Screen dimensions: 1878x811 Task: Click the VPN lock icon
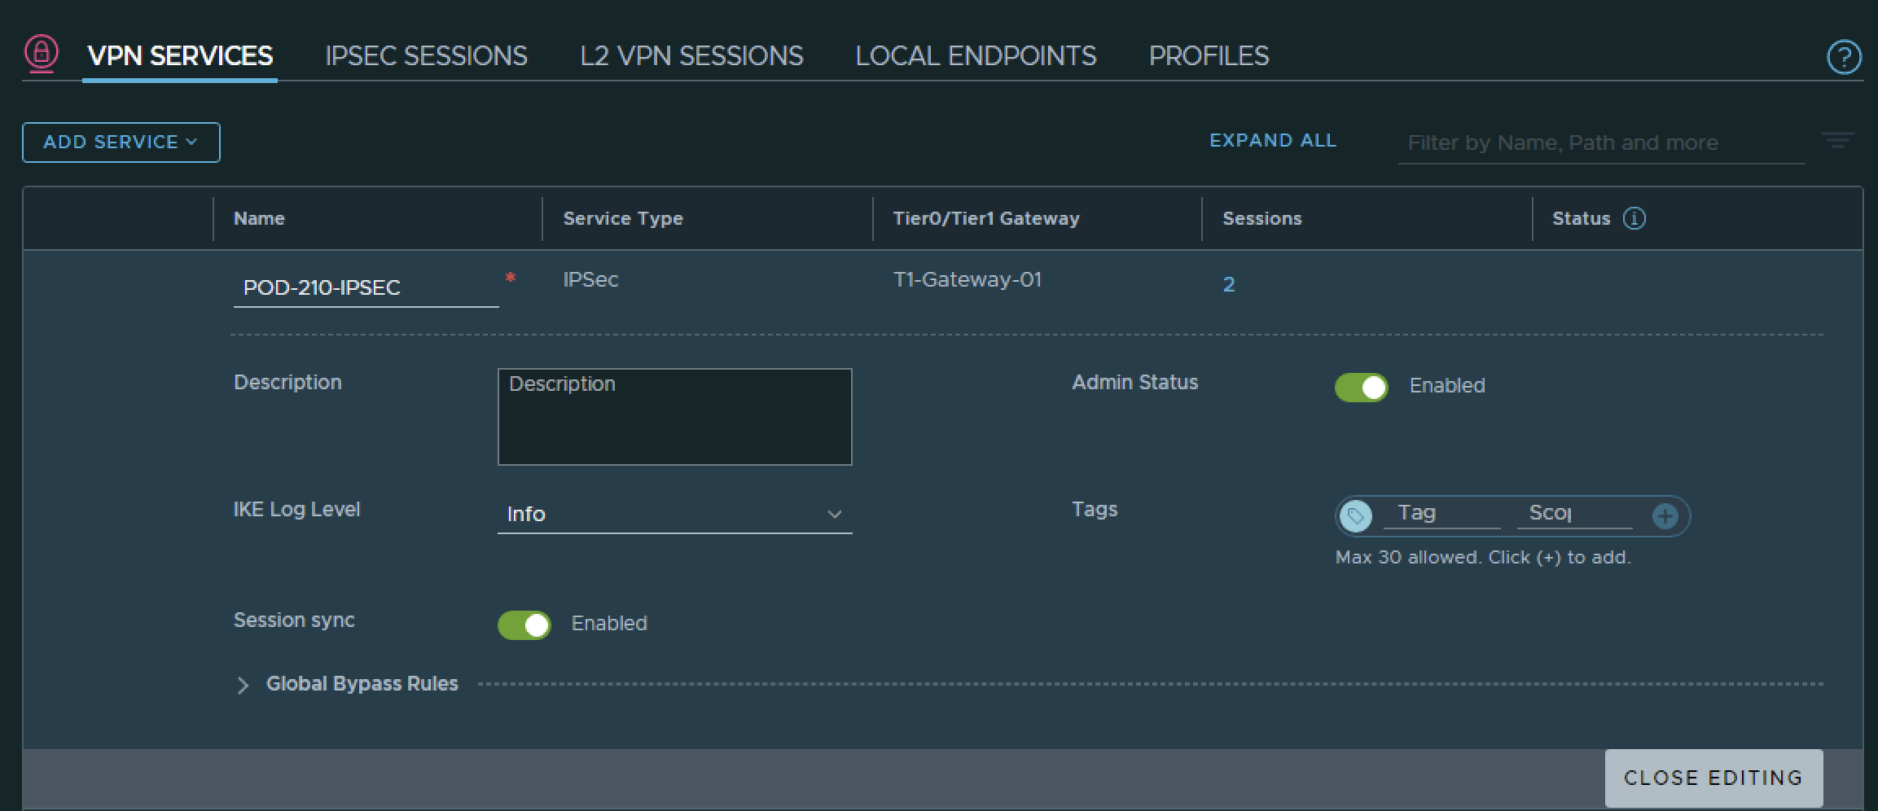41,54
